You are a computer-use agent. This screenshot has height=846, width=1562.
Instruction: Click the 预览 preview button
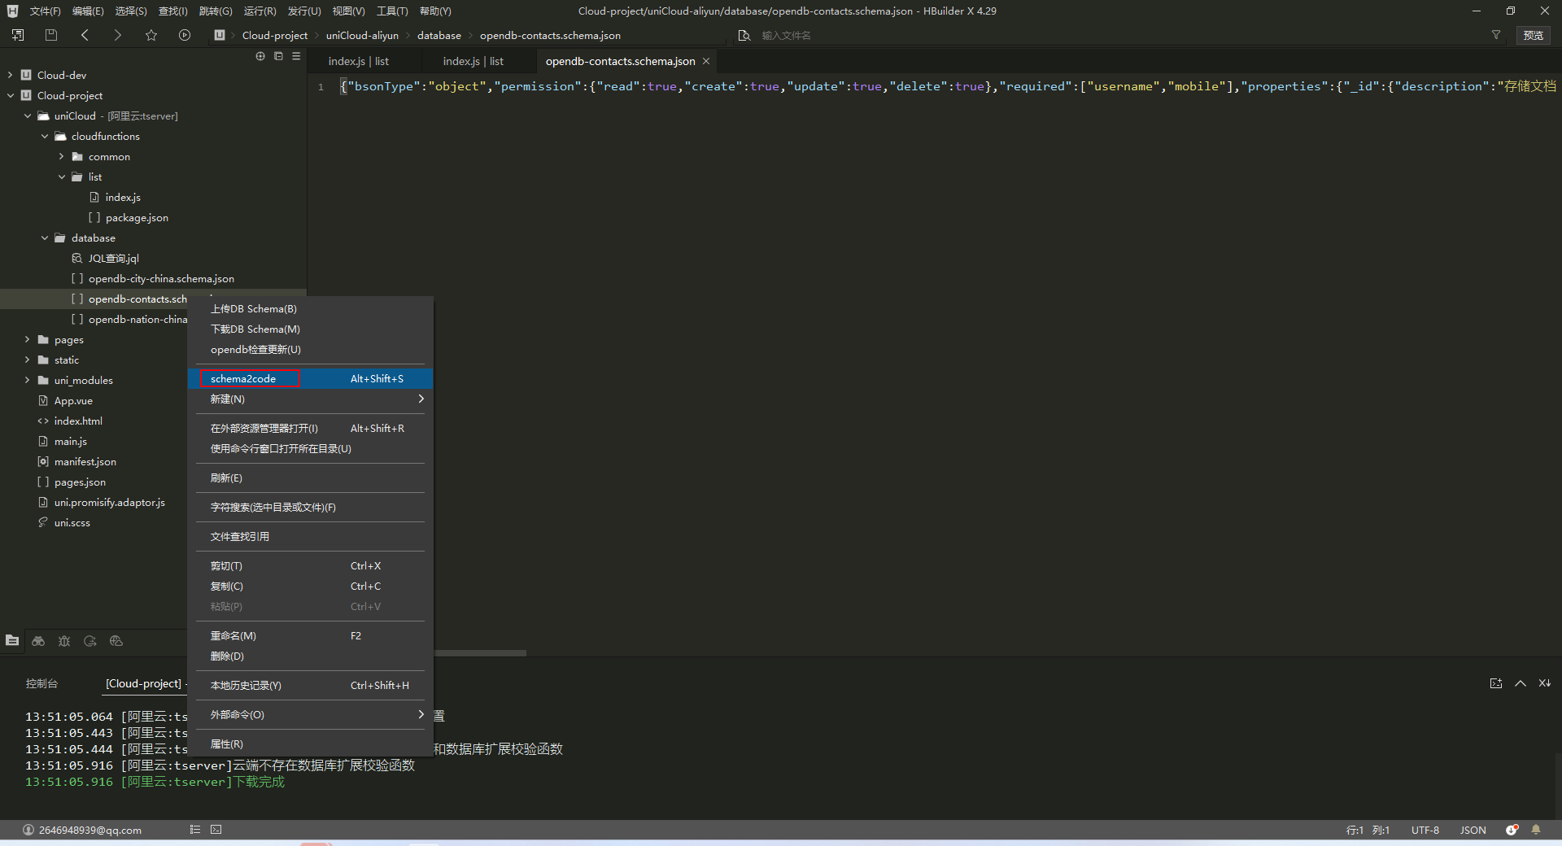click(1534, 35)
